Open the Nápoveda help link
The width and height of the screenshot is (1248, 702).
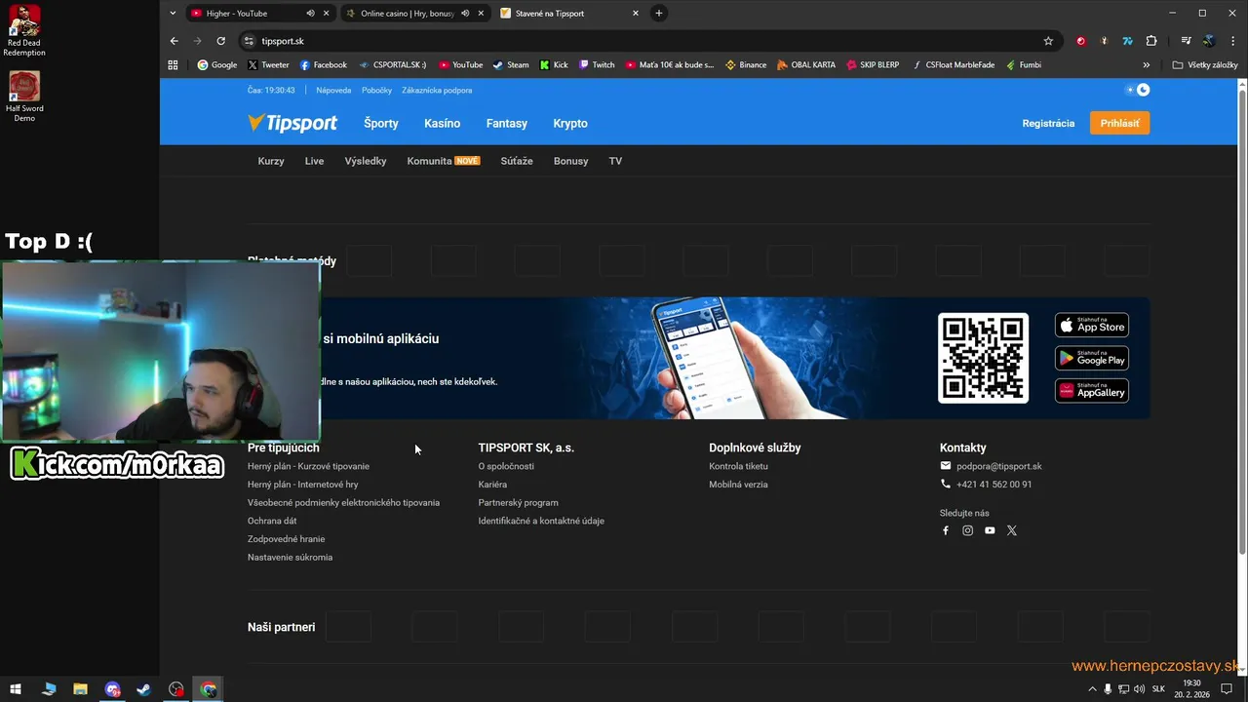click(333, 90)
